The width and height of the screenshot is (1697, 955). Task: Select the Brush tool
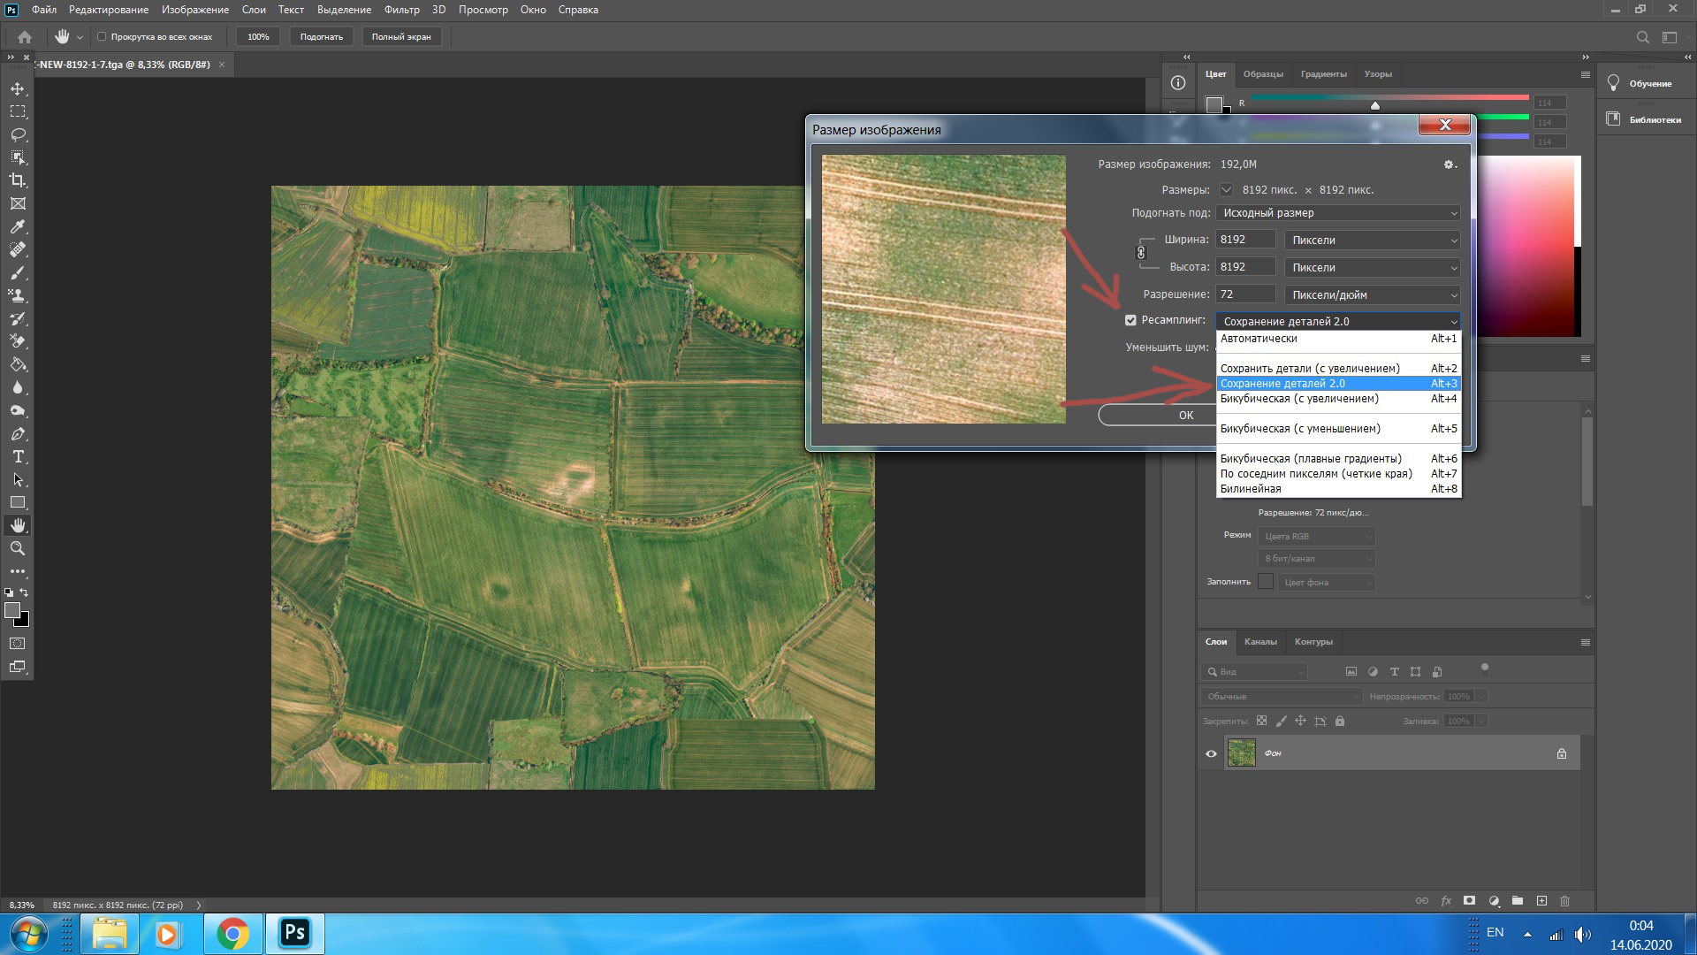[18, 273]
